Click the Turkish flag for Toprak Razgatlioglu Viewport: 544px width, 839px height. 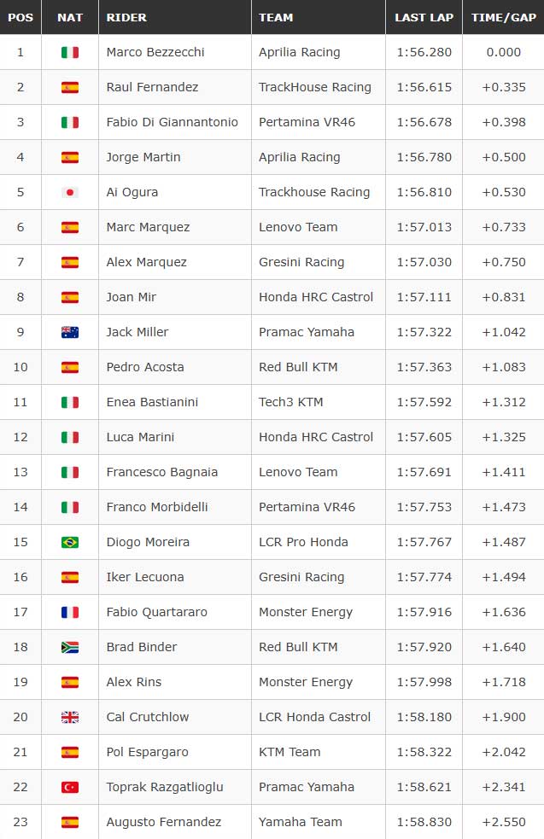tap(70, 787)
